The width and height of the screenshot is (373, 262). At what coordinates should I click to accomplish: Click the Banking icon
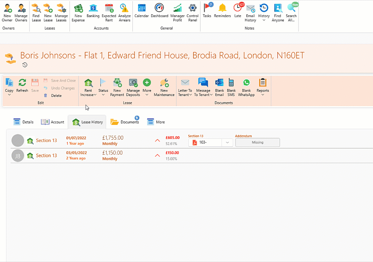(x=93, y=8)
